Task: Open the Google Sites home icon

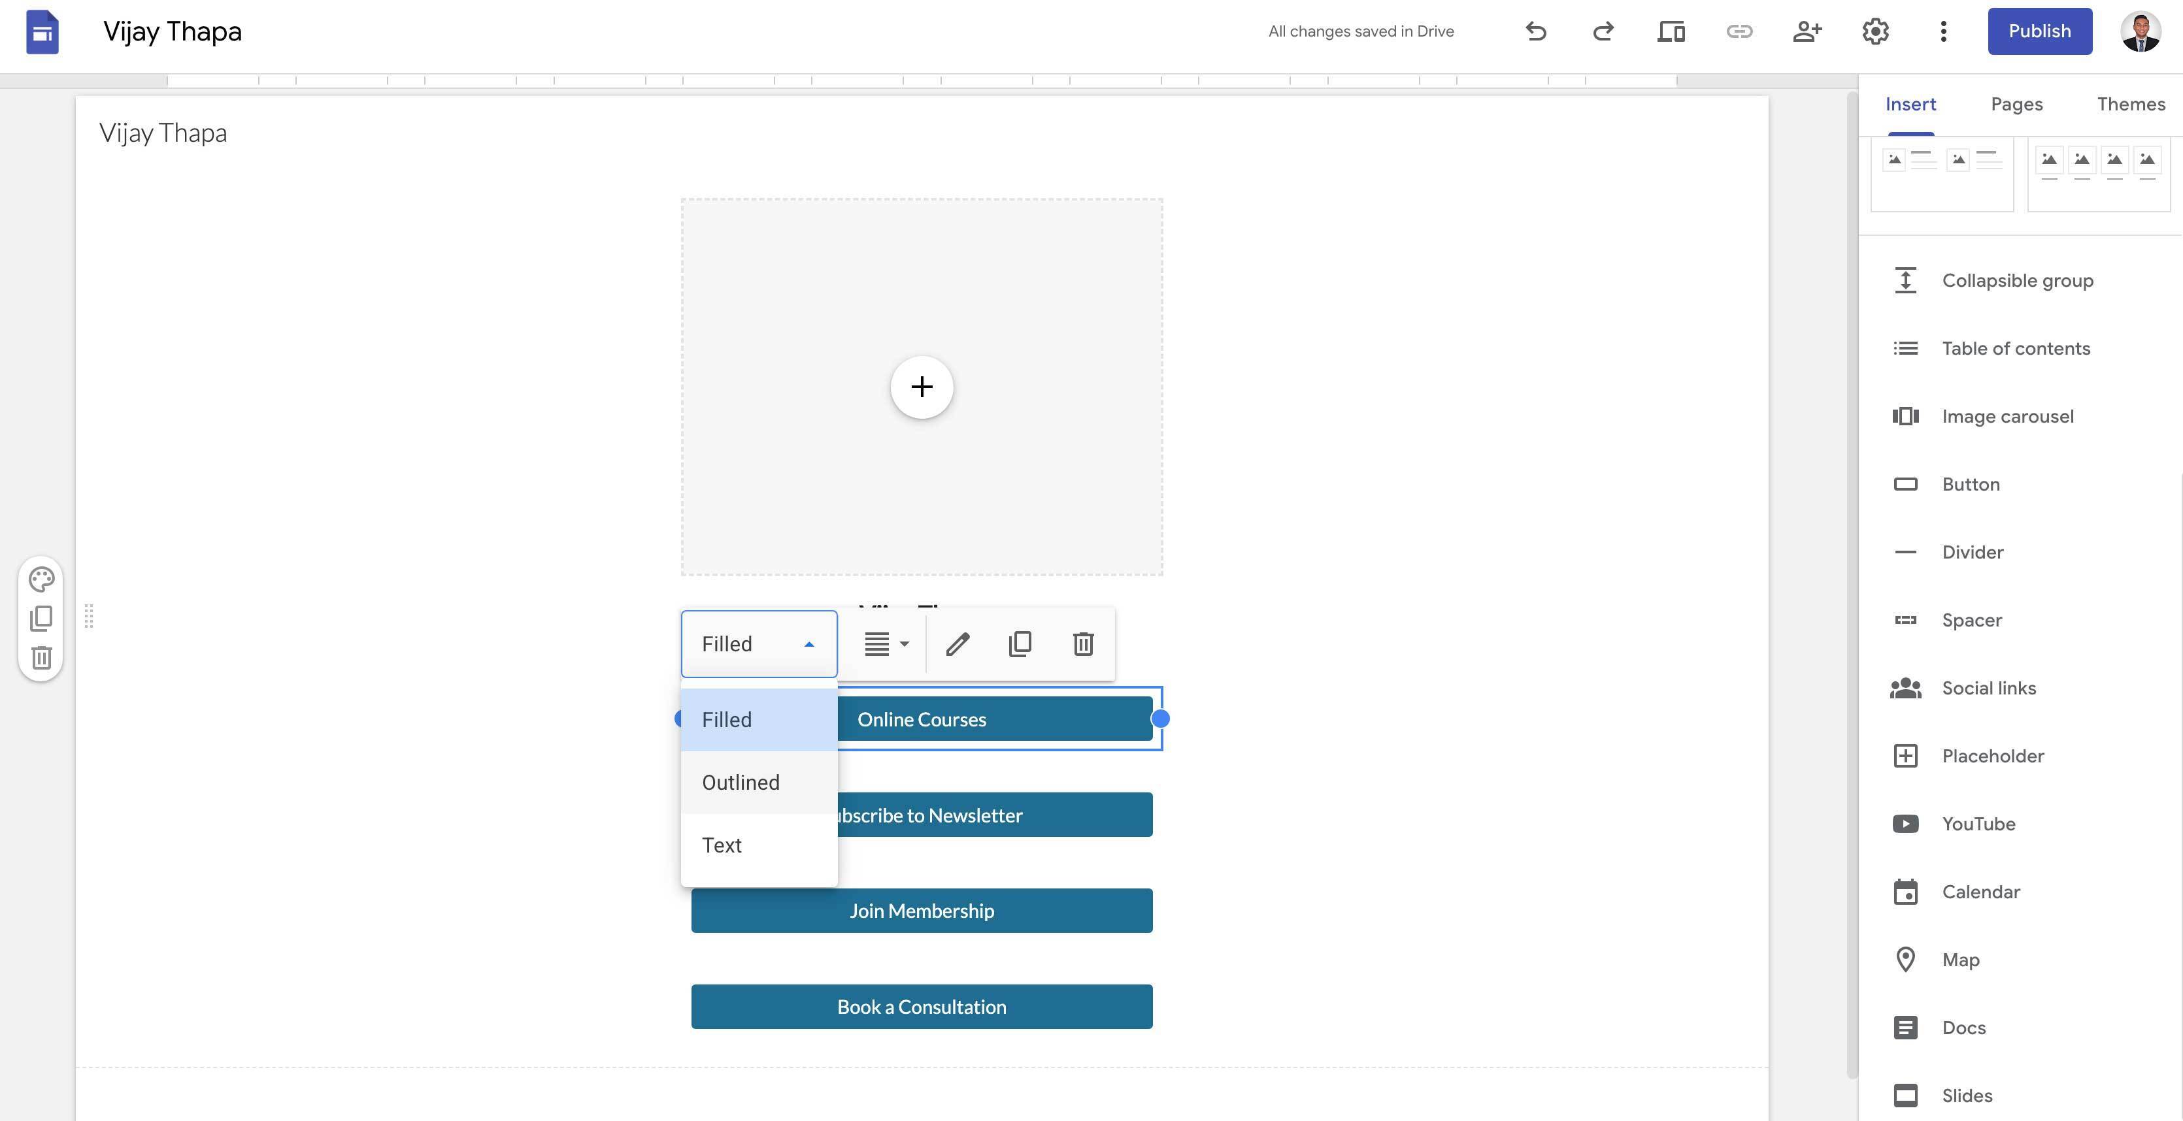Action: (42, 31)
